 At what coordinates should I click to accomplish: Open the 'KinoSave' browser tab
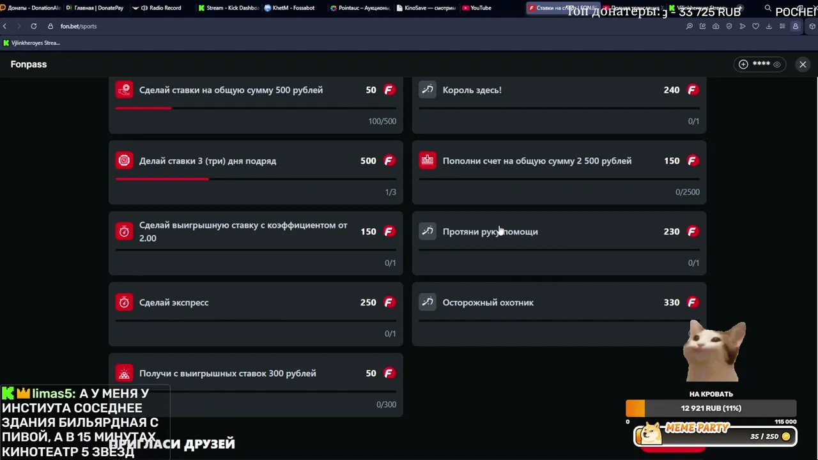[426, 8]
